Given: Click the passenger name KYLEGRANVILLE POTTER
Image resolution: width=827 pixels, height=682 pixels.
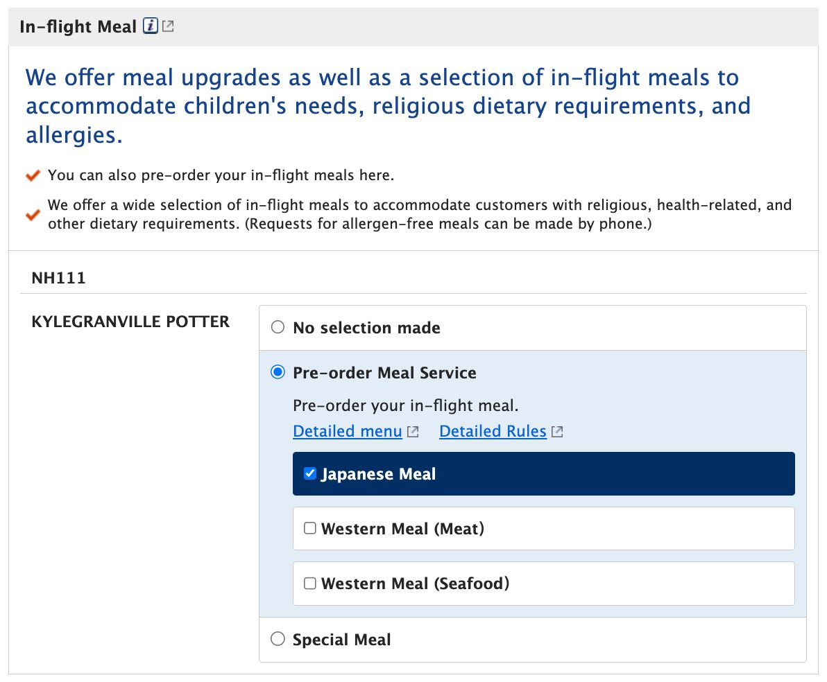Looking at the screenshot, I should click(x=130, y=321).
